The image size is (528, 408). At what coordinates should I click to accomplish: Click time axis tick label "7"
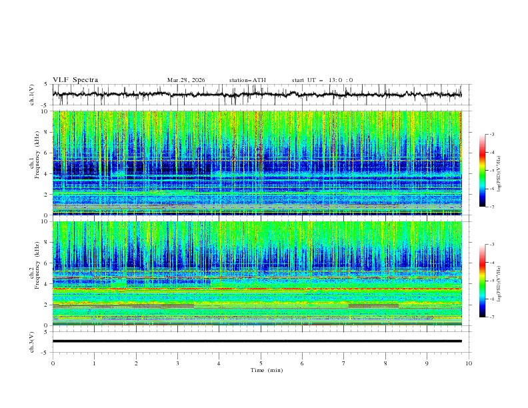344,363
